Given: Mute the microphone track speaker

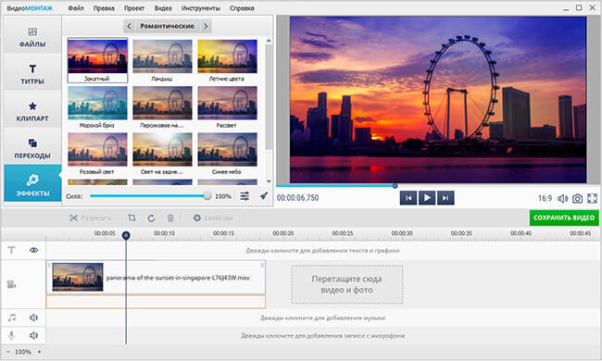Looking at the screenshot, I should (33, 336).
